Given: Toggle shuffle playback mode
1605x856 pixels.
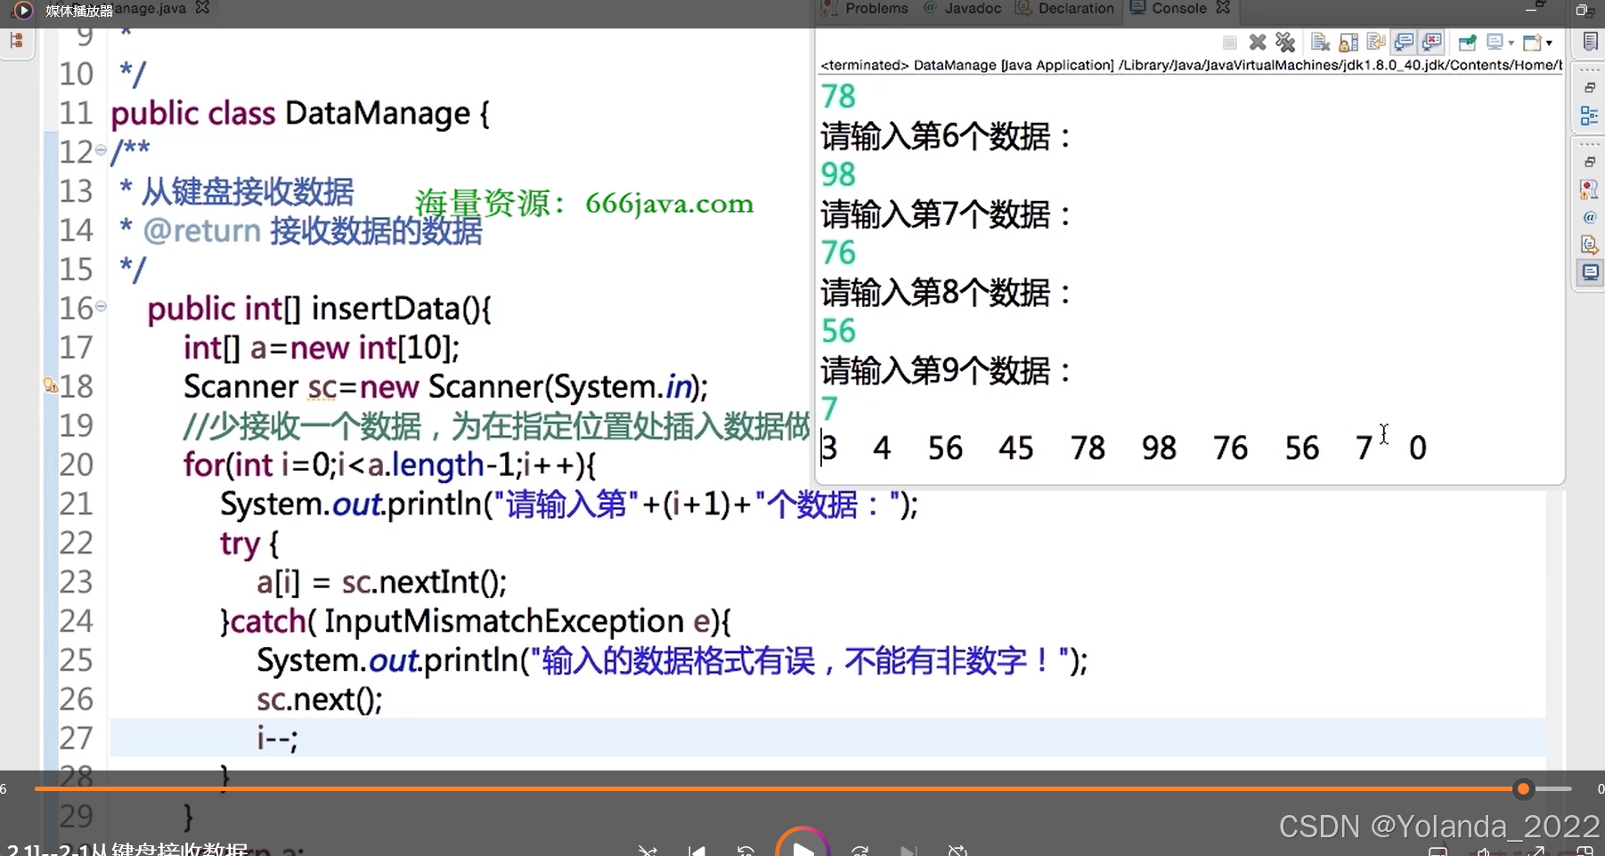Looking at the screenshot, I should 648,852.
